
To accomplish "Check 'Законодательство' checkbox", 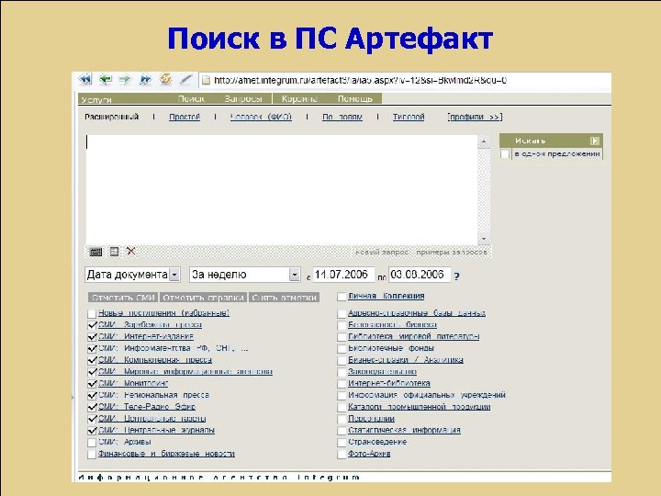I will tap(342, 372).
